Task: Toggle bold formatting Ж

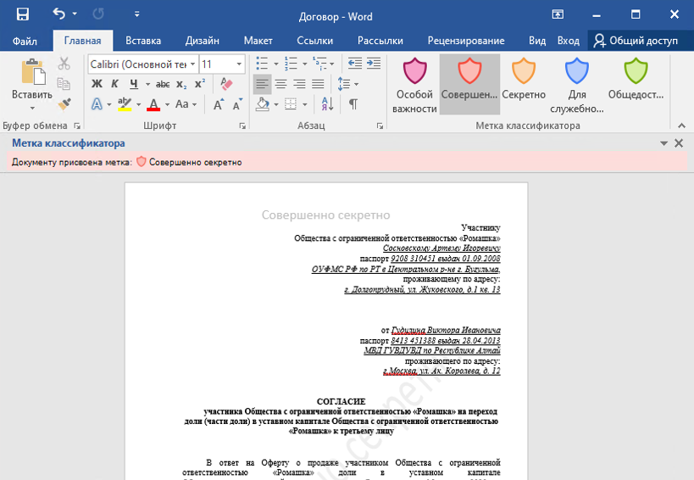Action: click(x=97, y=84)
